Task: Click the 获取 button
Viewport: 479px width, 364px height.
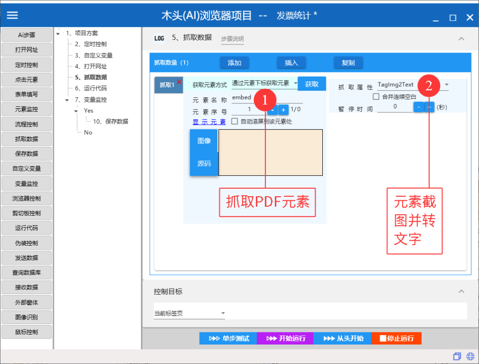Action: pos(311,84)
